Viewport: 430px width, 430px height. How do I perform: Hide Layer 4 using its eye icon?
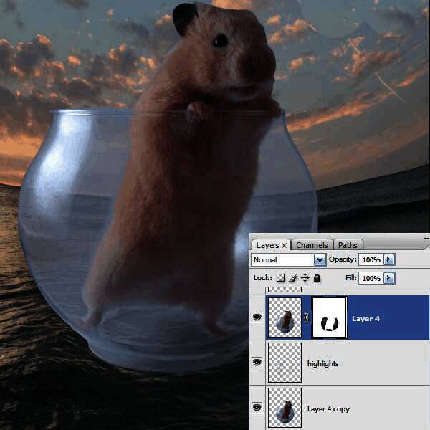coord(257,317)
